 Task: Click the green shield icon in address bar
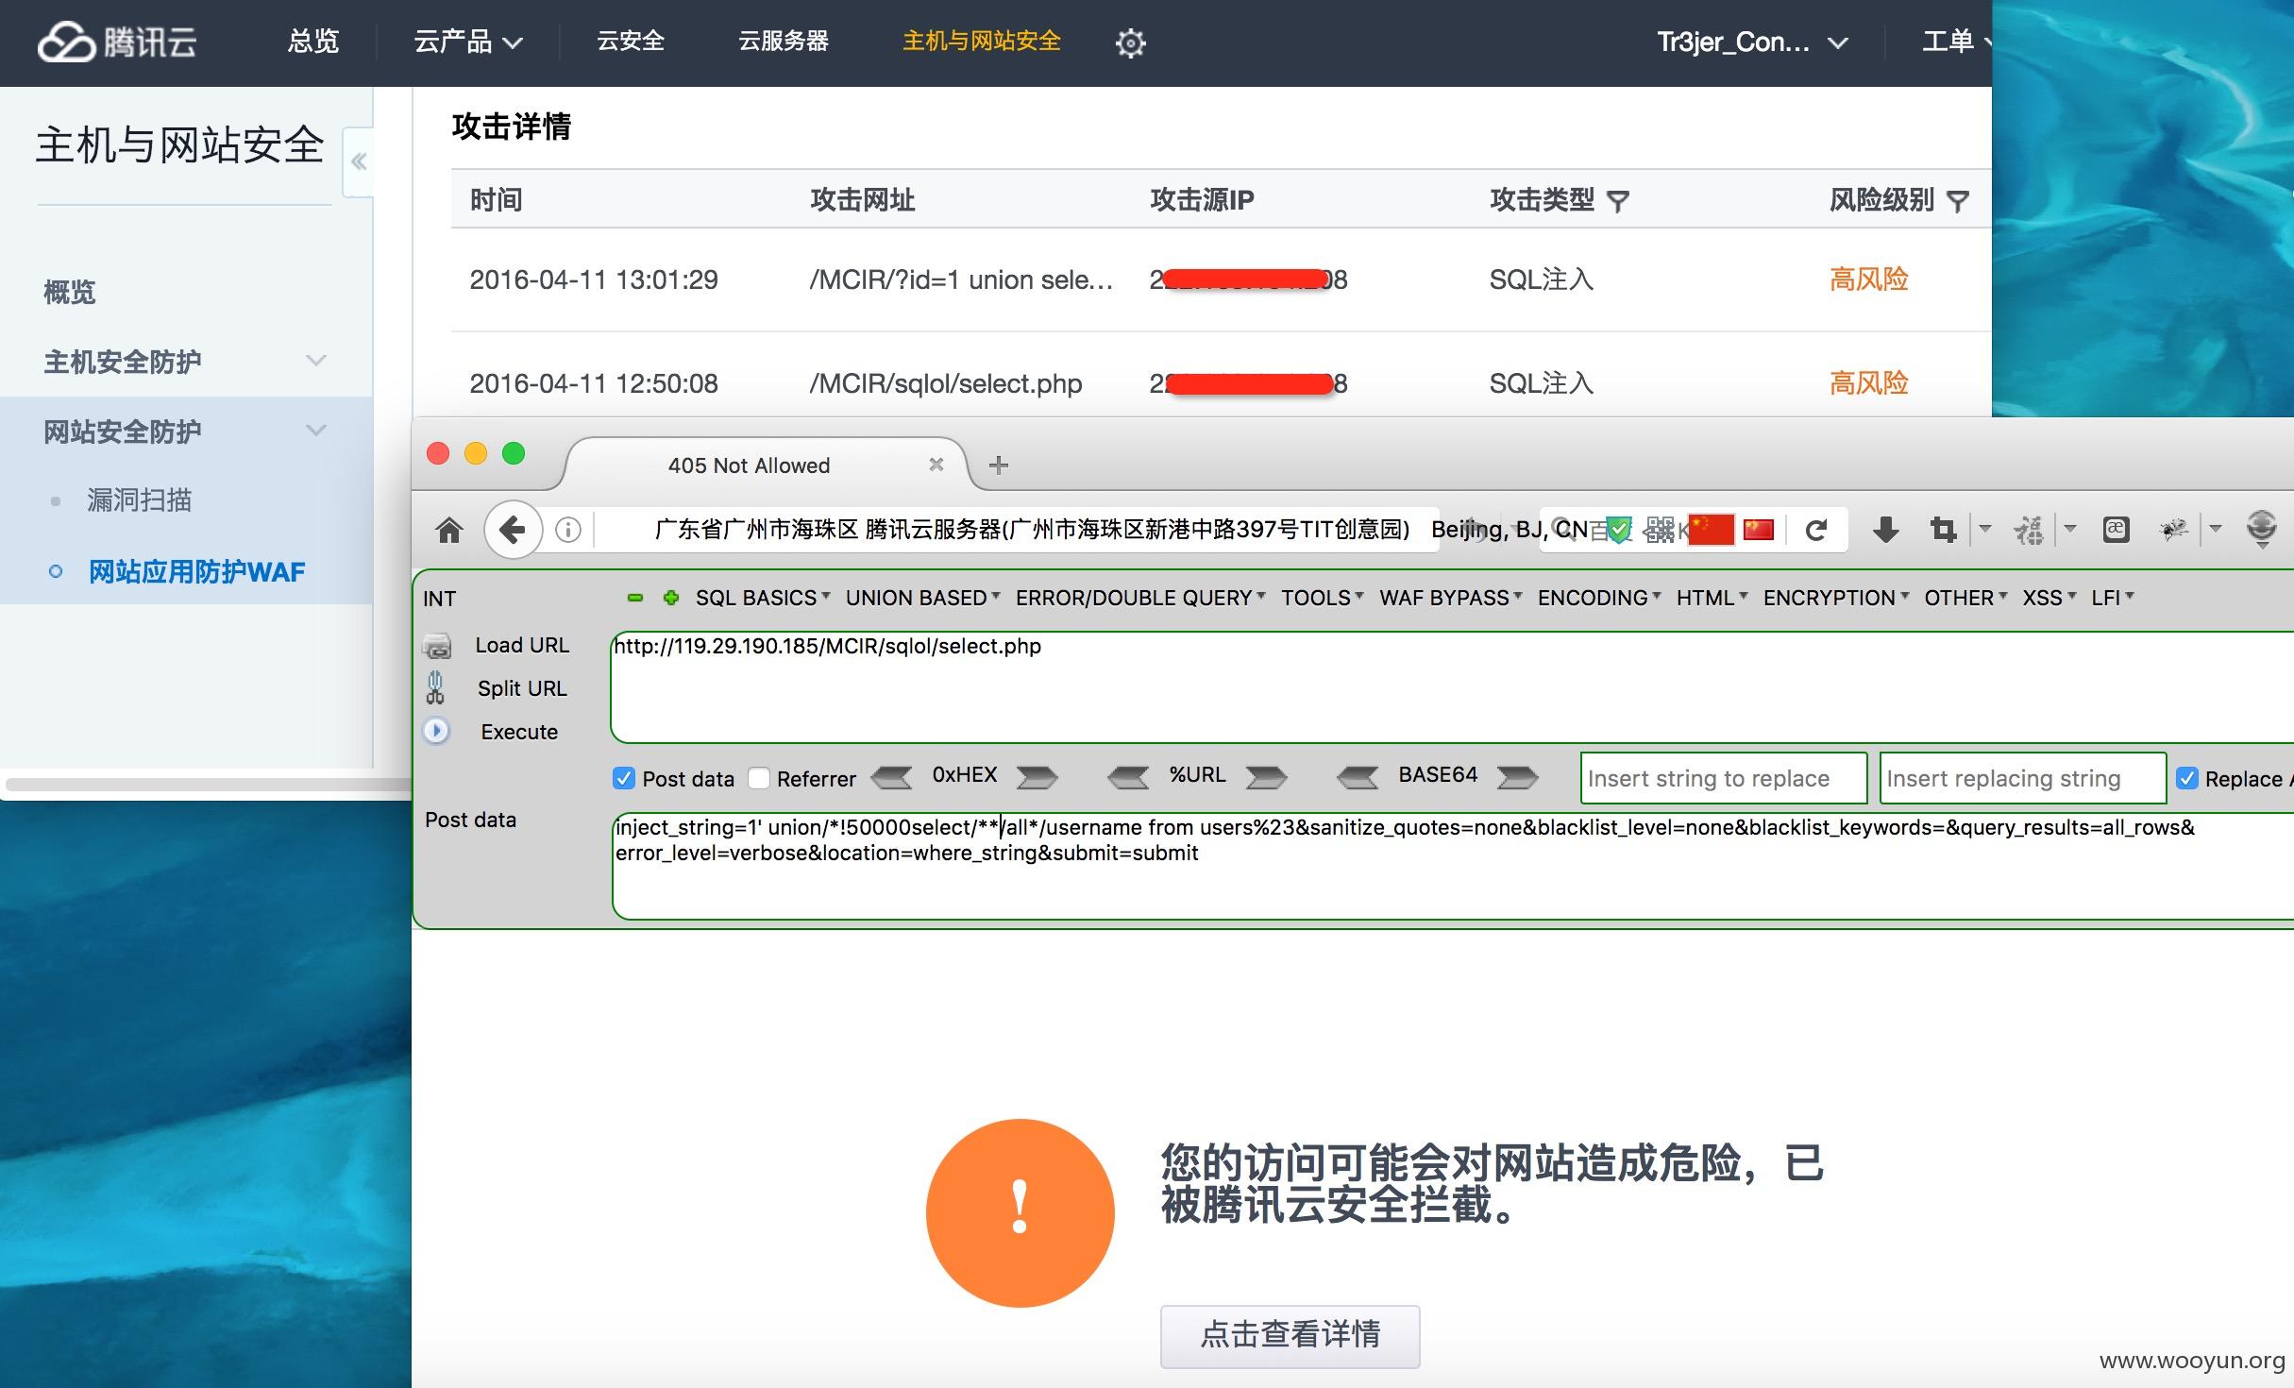1618,530
